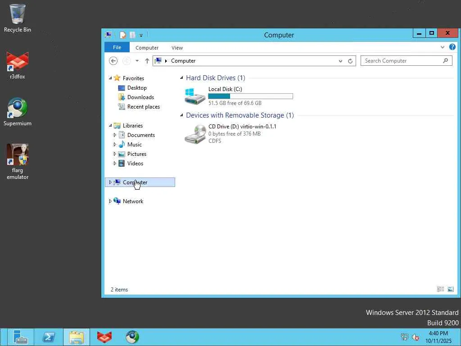This screenshot has height=346, width=461.
Task: Open Supermium from the taskbar
Action: pos(132,337)
